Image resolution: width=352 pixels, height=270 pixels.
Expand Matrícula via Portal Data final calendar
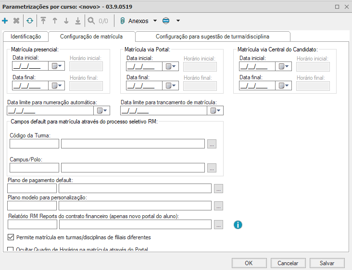pos(171,86)
